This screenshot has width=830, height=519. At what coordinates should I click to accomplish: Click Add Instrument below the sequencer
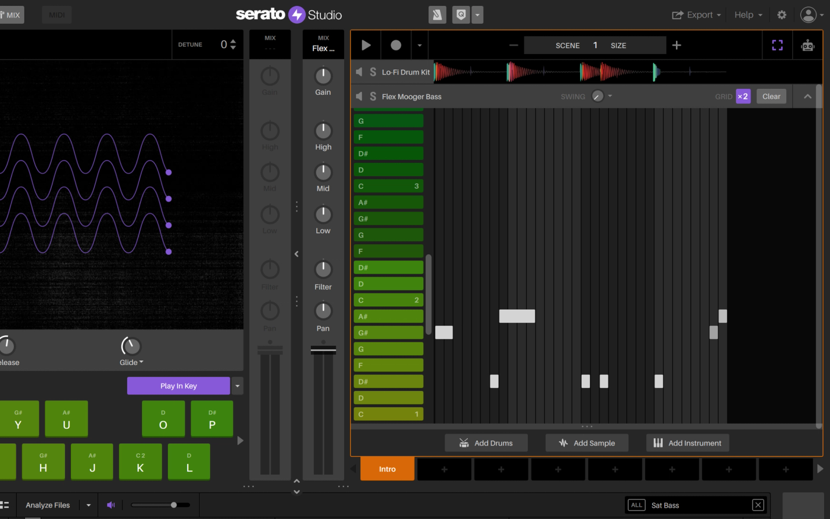(688, 443)
